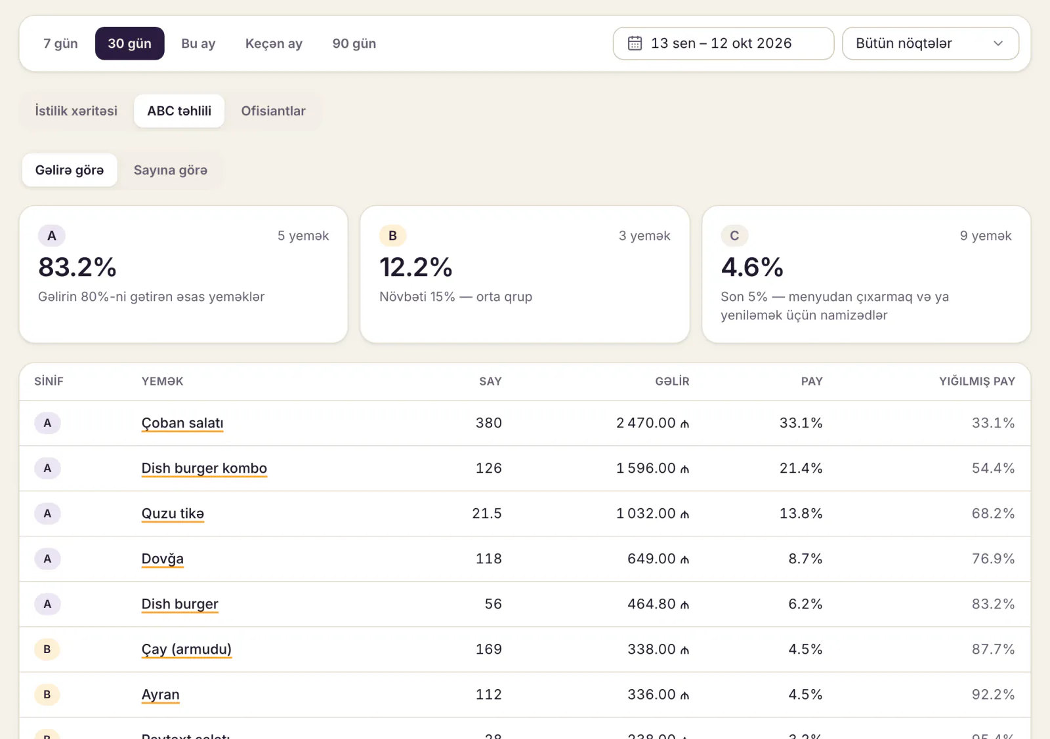The image size is (1050, 739).
Task: Click the A badge in Çoban salatı row
Action: (x=47, y=423)
